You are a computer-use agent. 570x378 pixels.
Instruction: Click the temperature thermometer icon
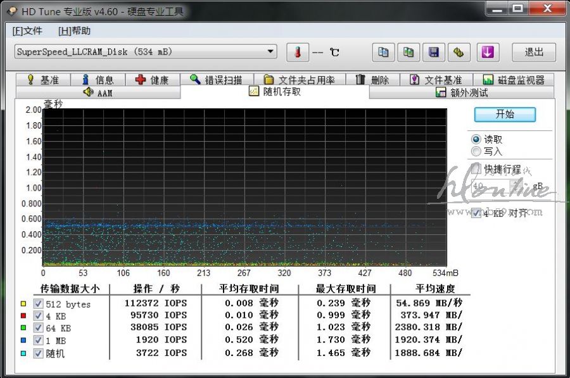(x=298, y=53)
